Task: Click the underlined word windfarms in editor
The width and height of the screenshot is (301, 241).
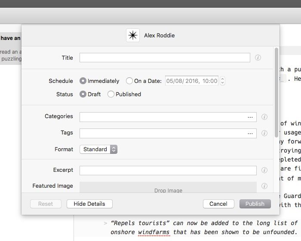Action: [154, 232]
